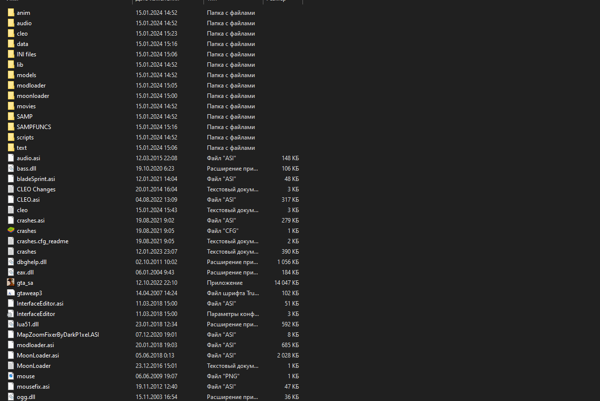Click the lua51.dll library file icon

11,324
